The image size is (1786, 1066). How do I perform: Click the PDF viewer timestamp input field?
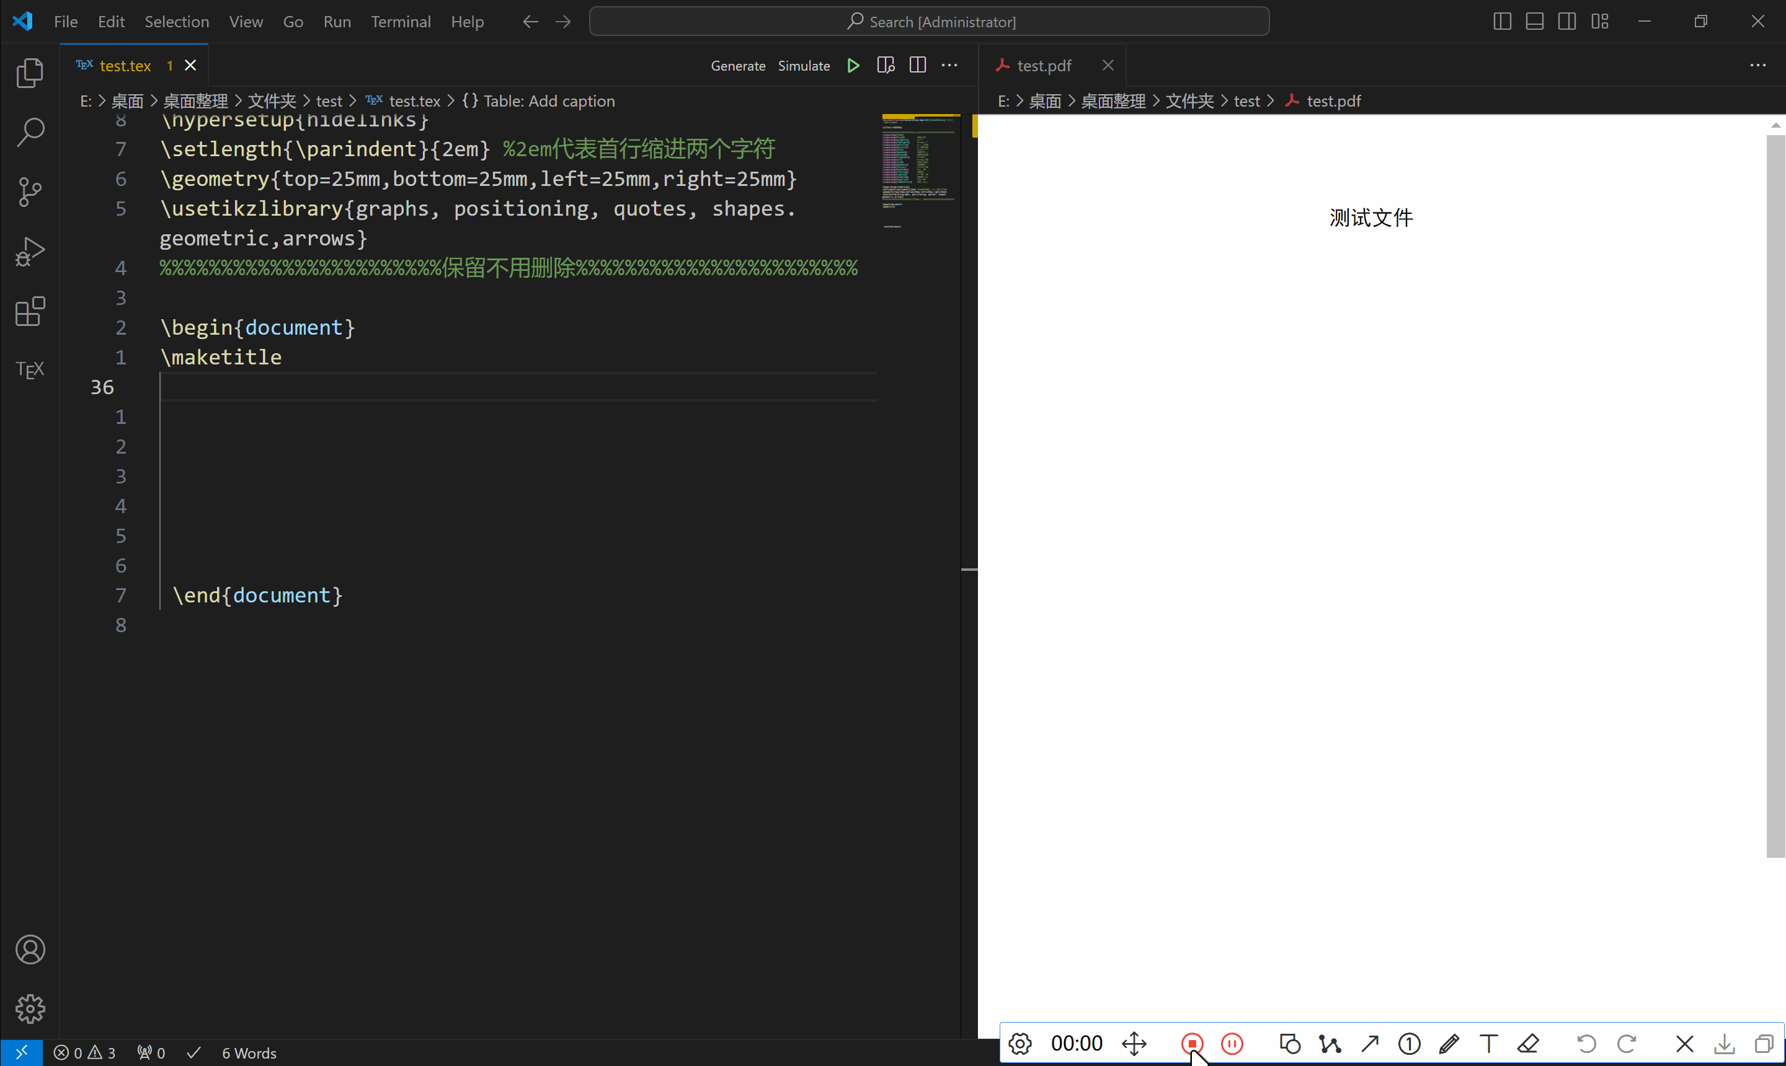point(1077,1043)
